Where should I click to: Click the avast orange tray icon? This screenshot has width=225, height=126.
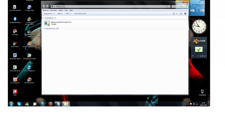tap(191, 104)
